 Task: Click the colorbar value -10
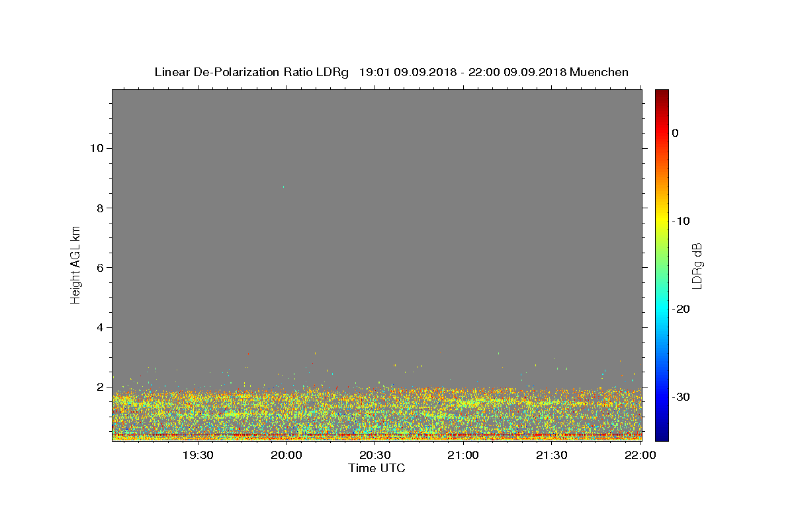pos(681,221)
